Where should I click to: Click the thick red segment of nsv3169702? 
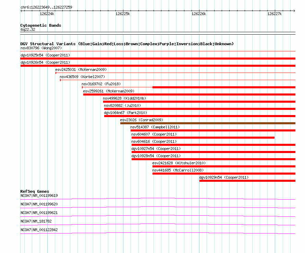tap(224, 87)
